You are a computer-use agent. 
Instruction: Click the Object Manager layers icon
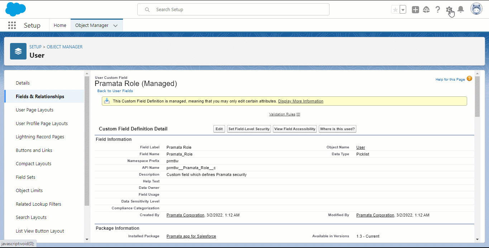click(x=18, y=51)
